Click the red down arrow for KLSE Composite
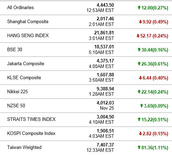 [140, 78]
